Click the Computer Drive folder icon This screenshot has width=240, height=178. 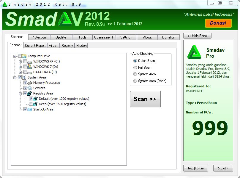(24, 56)
